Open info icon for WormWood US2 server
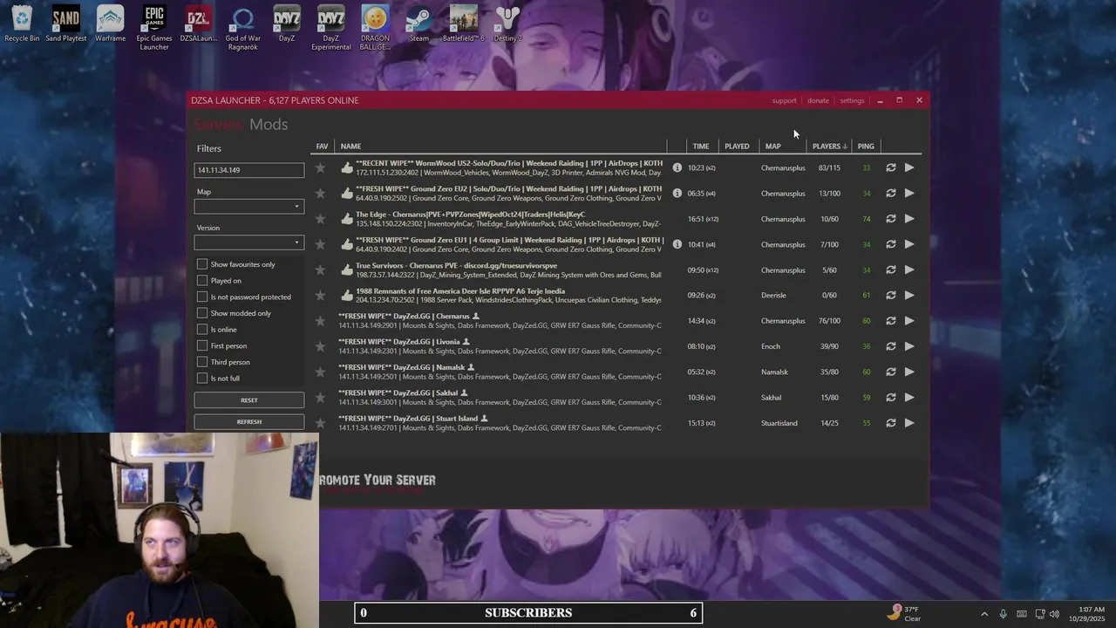Image resolution: width=1116 pixels, height=628 pixels. [x=677, y=167]
